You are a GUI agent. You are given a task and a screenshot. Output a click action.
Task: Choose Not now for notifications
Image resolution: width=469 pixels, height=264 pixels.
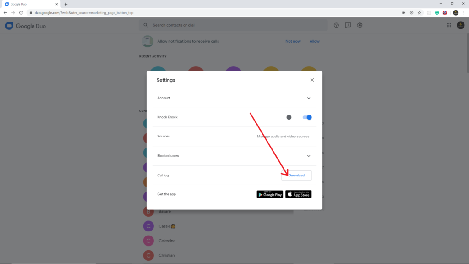point(293,41)
